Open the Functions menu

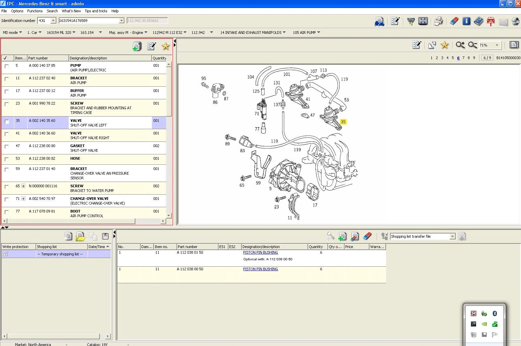(35, 11)
